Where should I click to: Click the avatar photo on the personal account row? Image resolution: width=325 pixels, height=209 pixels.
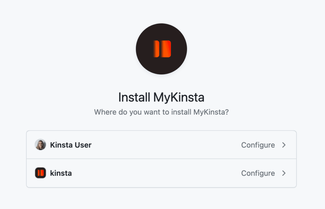click(40, 145)
